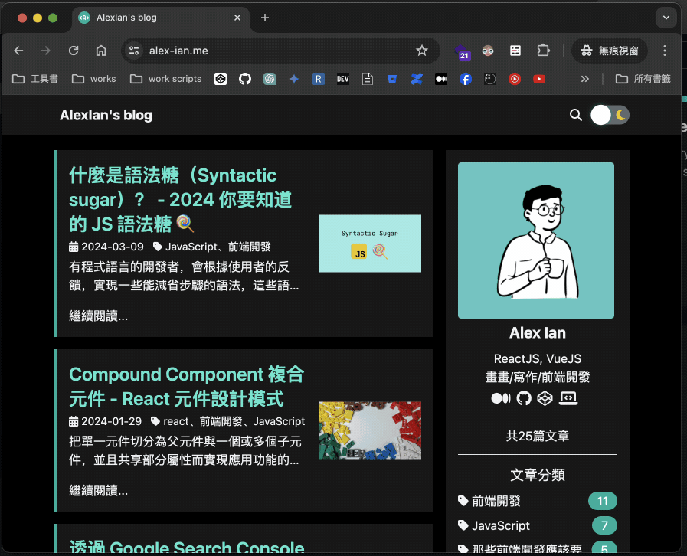The width and height of the screenshot is (687, 556).
Task: Open the 工具書 bookmarks folder
Action: pyautogui.click(x=35, y=79)
